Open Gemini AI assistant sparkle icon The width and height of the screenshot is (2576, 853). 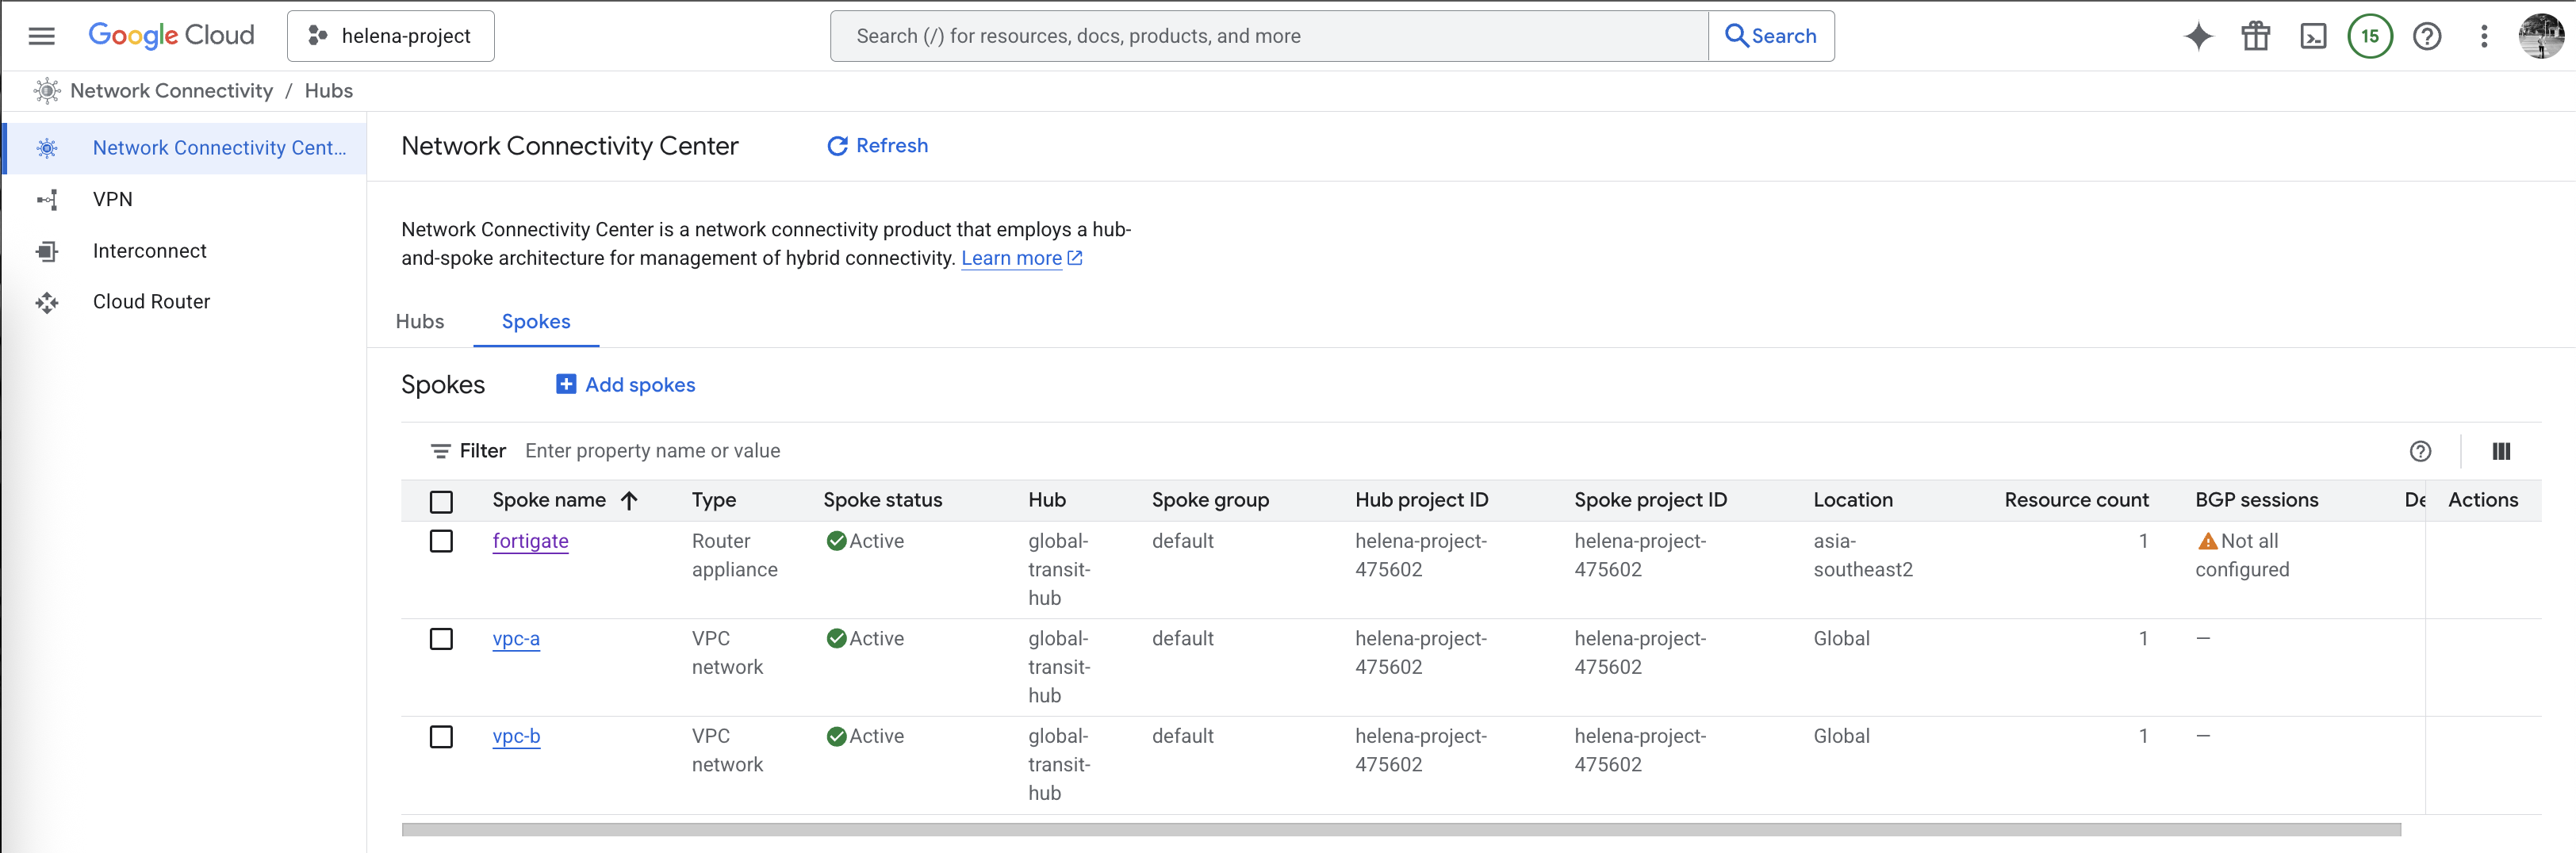click(2198, 37)
